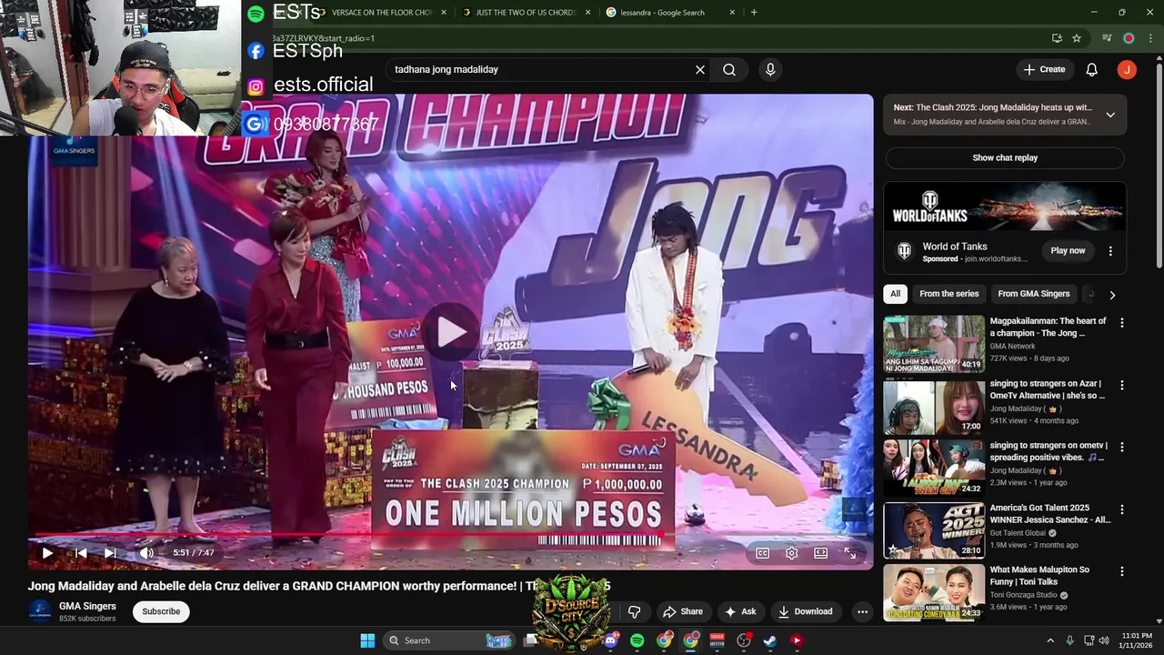Mute the video player volume
The image size is (1164, 655).
click(x=146, y=552)
